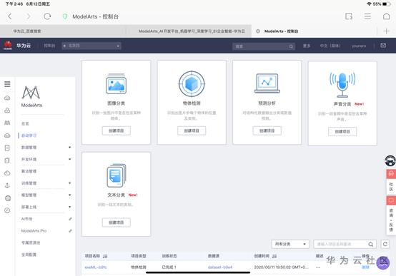Open 总览 in the sidebar
The width and height of the screenshot is (396, 276).
pos(25,123)
